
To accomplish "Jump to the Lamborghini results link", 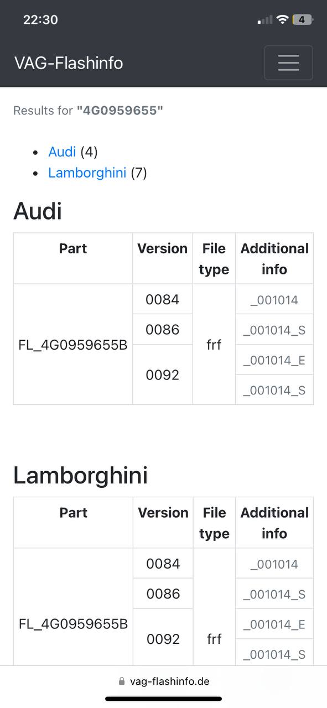I will 87,173.
